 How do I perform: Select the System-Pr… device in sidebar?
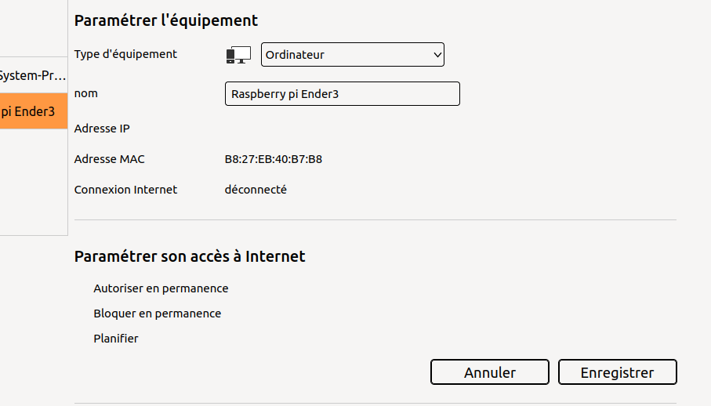coord(31,76)
